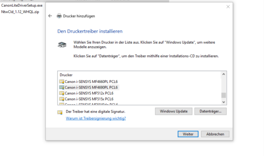Click the scroll down arrow of the printer list
The height and width of the screenshot is (156, 278).
[x=224, y=102]
